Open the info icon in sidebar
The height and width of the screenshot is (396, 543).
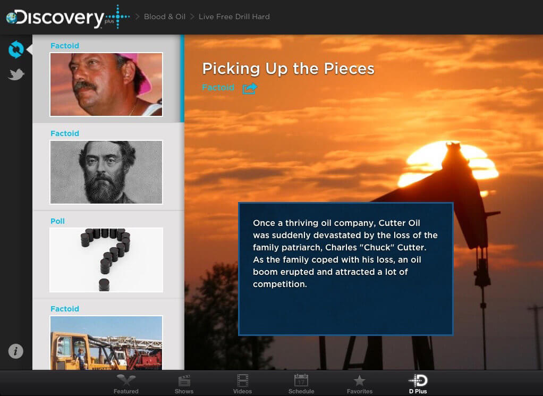point(15,351)
